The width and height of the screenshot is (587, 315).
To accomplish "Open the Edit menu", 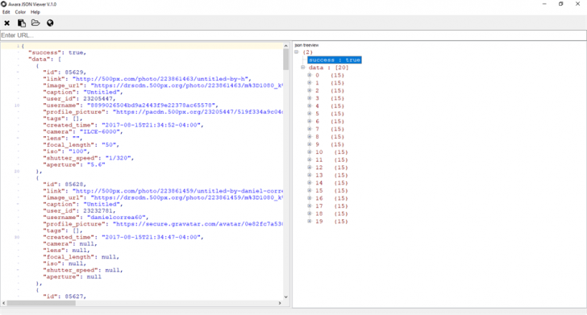I will [x=6, y=12].
